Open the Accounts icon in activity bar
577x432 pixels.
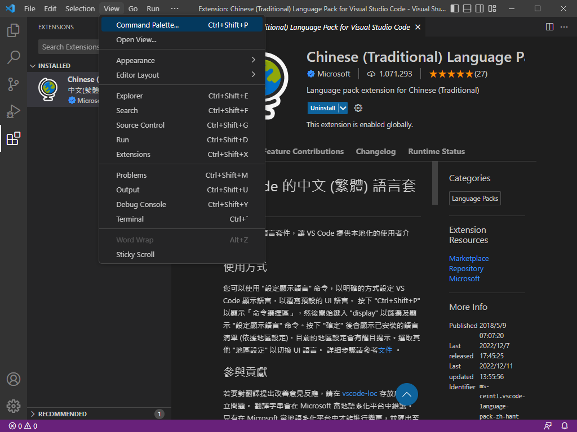point(14,379)
